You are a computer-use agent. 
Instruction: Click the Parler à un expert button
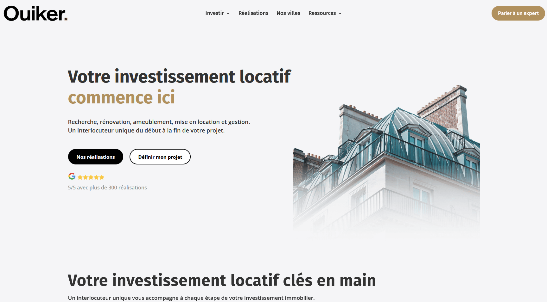pos(518,13)
